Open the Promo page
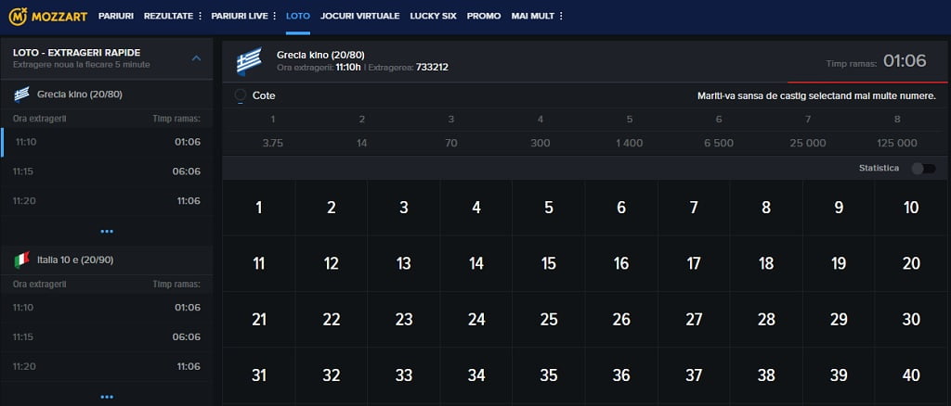This screenshot has height=406, width=951. 484,17
